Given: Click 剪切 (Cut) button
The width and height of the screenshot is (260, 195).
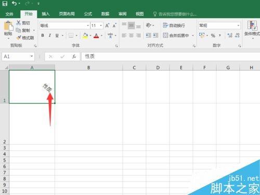Looking at the screenshot, I should click(x=23, y=23).
